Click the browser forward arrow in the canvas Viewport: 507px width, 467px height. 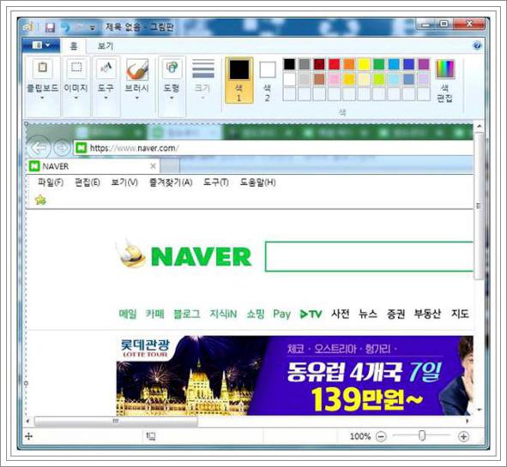pyautogui.click(x=62, y=148)
